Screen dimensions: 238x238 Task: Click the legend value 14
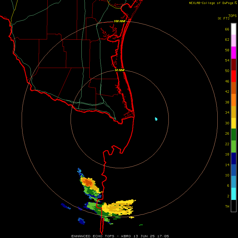click(227, 165)
